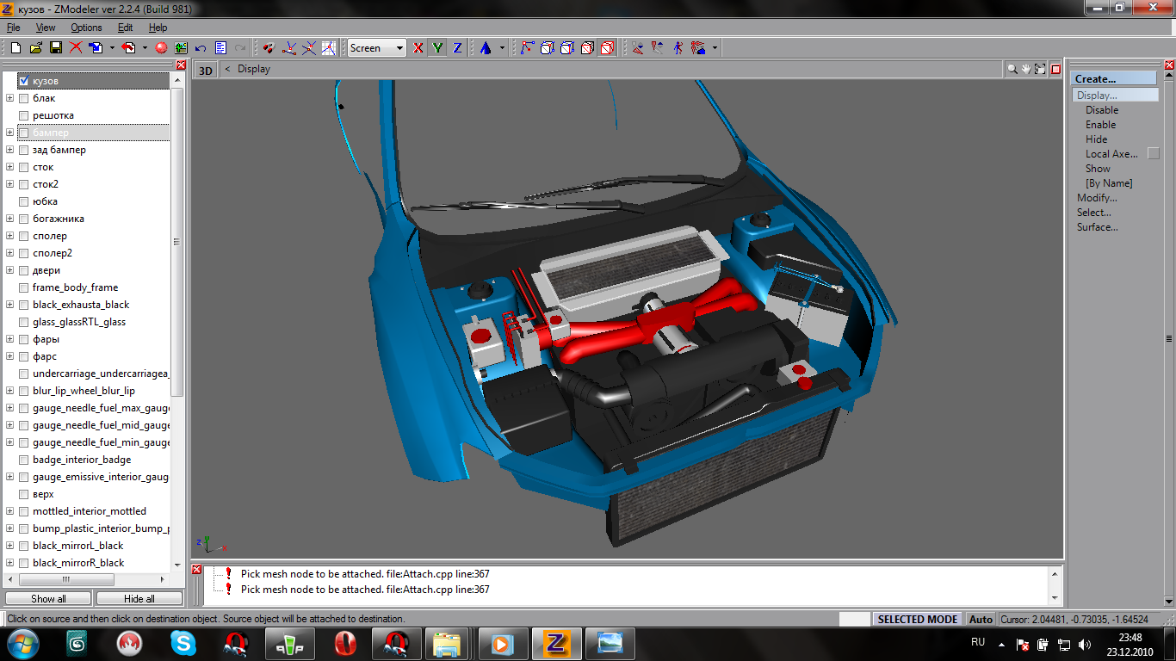Toggle the Z axis constraint button
Screen dimensions: 1176x661
tap(457, 48)
